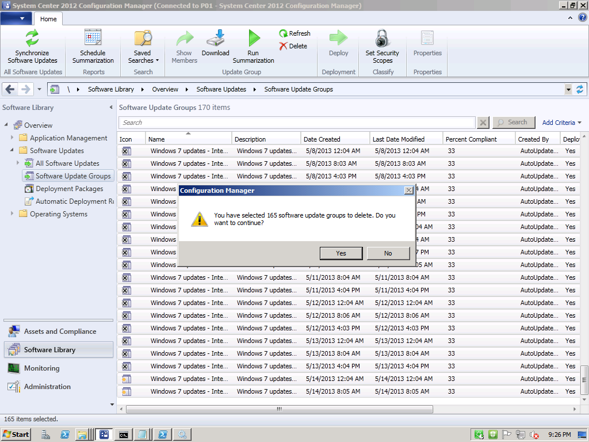Minimize the ribbon with chevron
The image size is (589, 442).
570,18
